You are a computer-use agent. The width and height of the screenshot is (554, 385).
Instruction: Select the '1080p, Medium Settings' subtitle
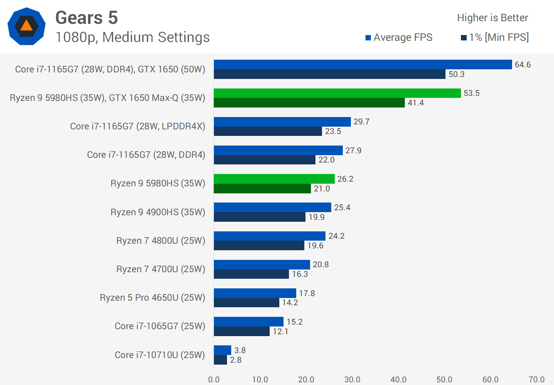tap(133, 37)
